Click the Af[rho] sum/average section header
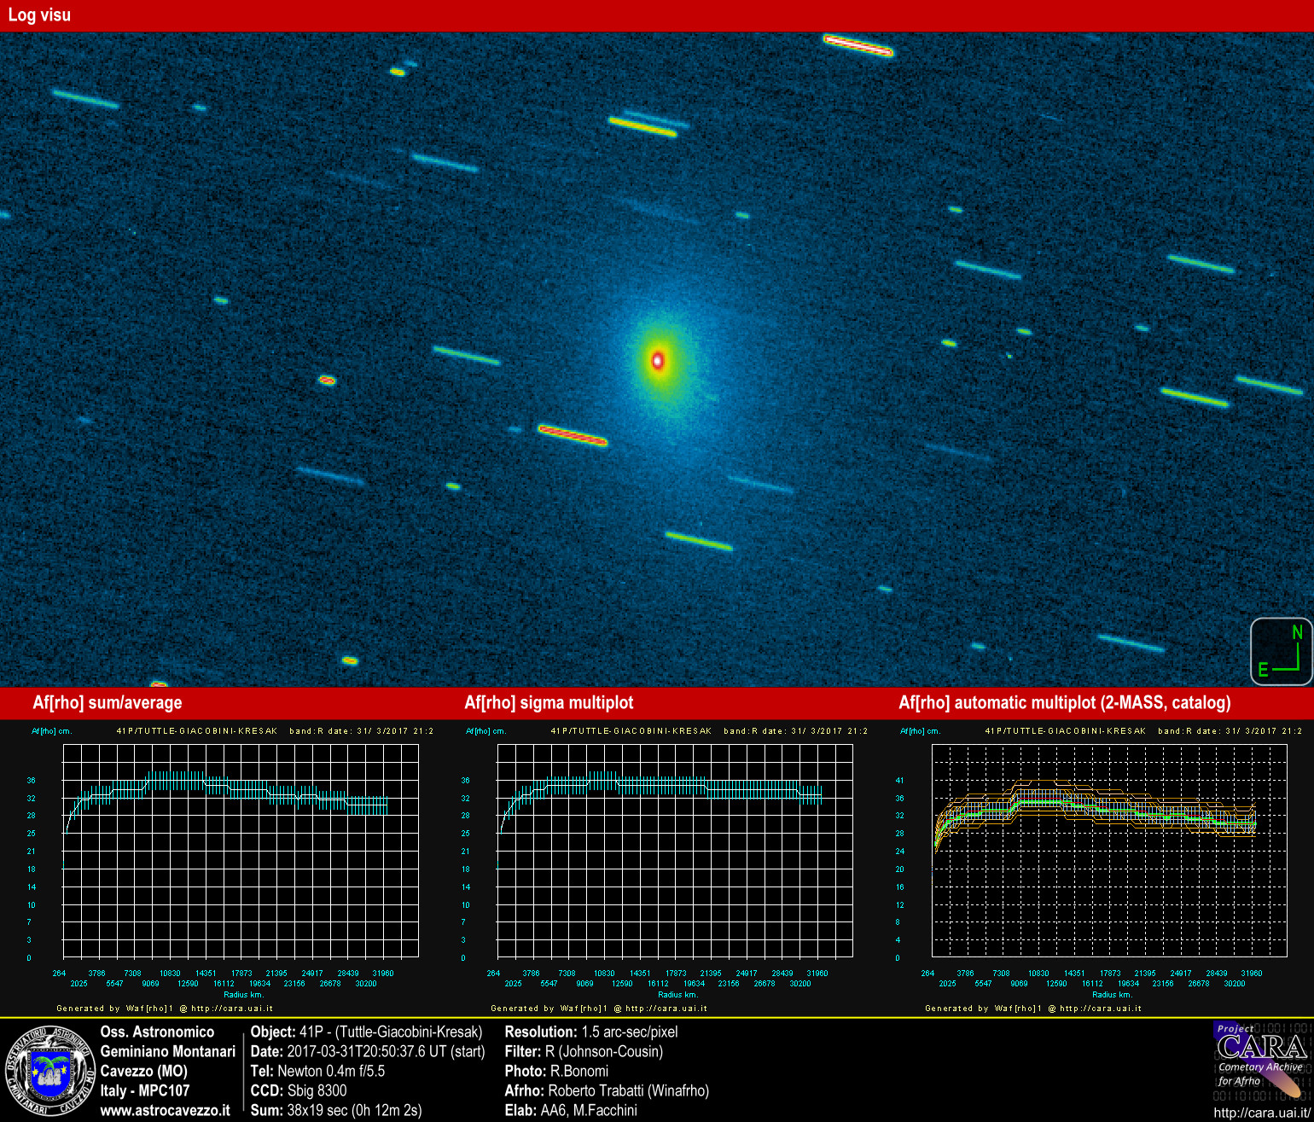 click(x=108, y=703)
